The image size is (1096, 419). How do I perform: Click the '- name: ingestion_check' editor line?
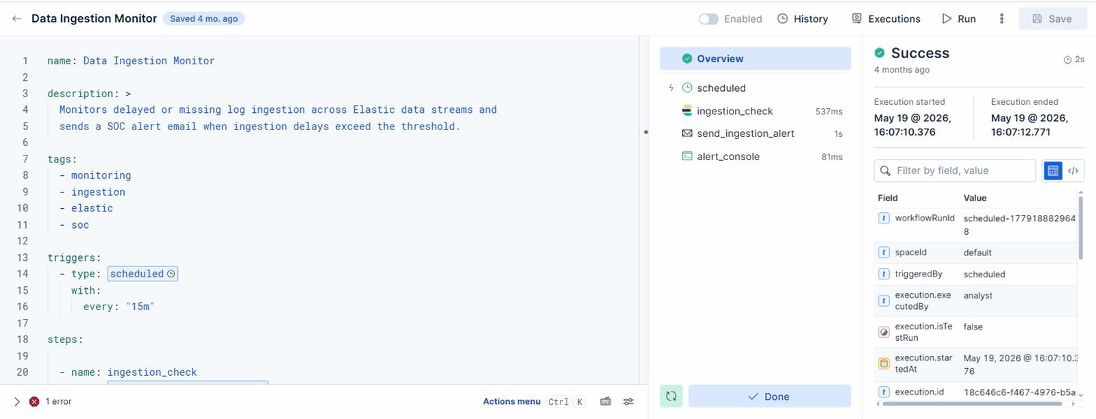click(128, 372)
